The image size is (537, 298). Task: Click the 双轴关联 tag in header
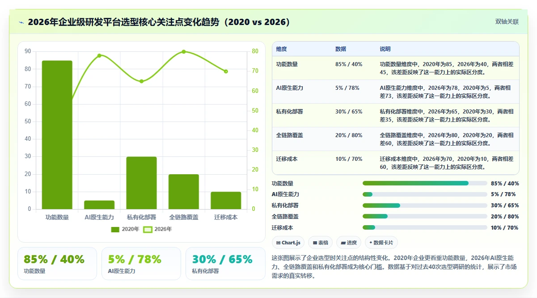click(x=507, y=21)
